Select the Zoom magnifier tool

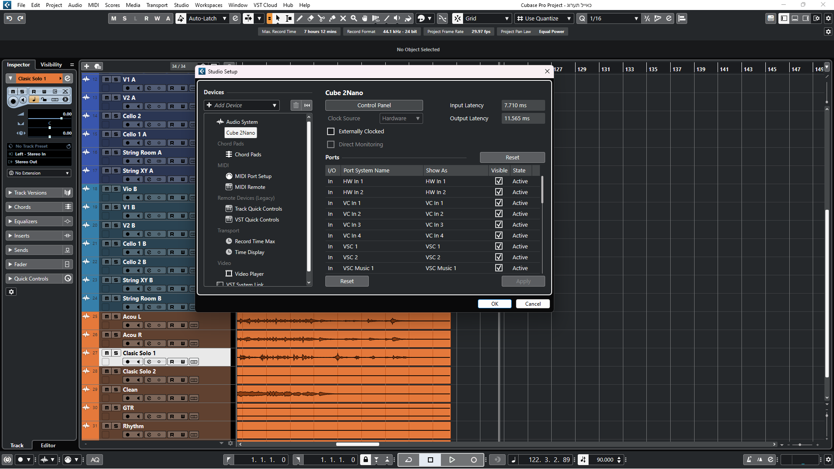click(x=354, y=18)
